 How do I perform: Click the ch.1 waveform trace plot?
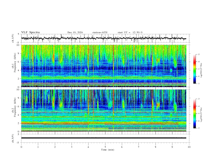pyautogui.click(x=104, y=38)
